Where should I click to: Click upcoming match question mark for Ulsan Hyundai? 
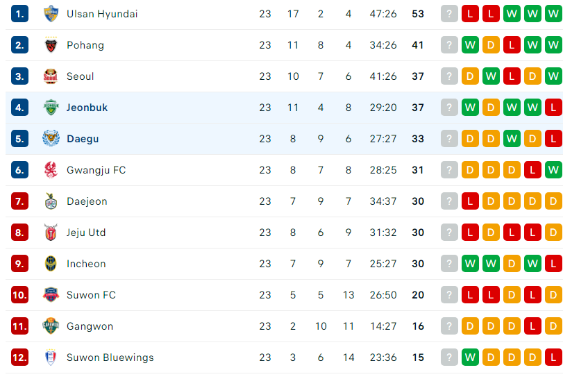point(449,14)
